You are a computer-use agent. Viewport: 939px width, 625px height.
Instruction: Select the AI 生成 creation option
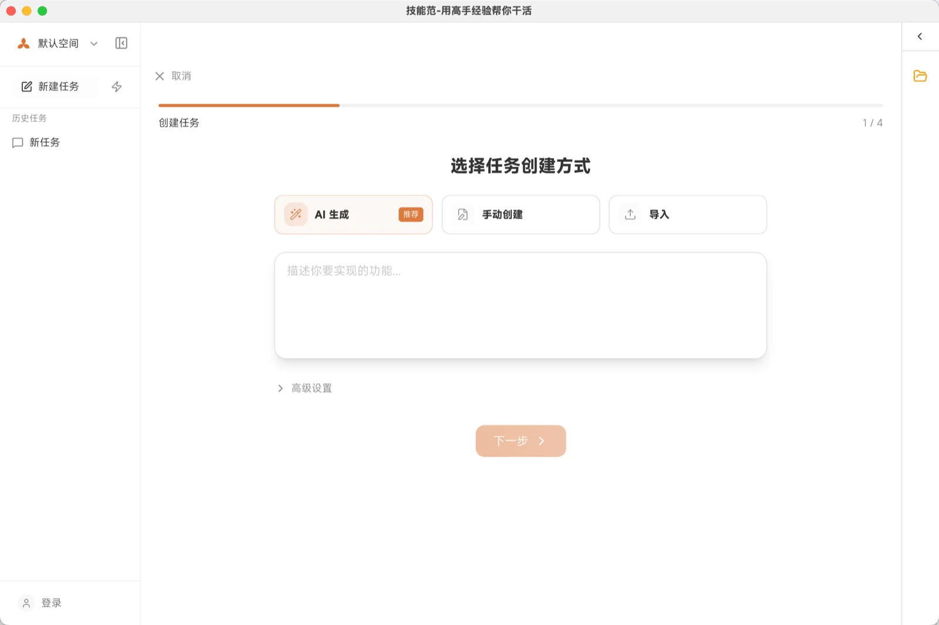tap(353, 215)
